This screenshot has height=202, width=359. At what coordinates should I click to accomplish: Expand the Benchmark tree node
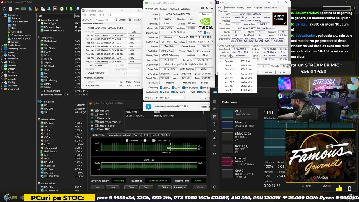tap(3, 89)
